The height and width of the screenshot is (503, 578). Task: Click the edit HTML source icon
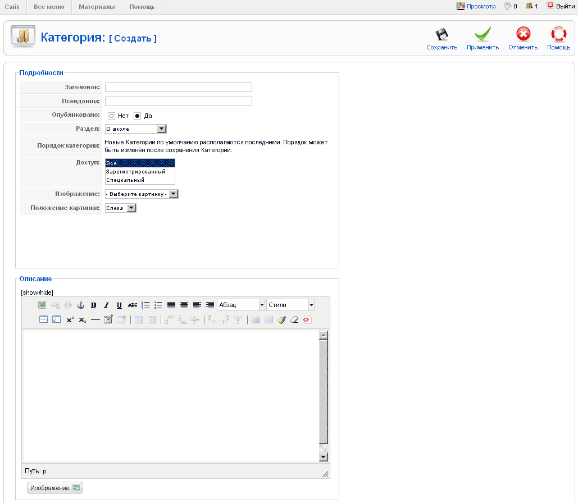point(307,319)
